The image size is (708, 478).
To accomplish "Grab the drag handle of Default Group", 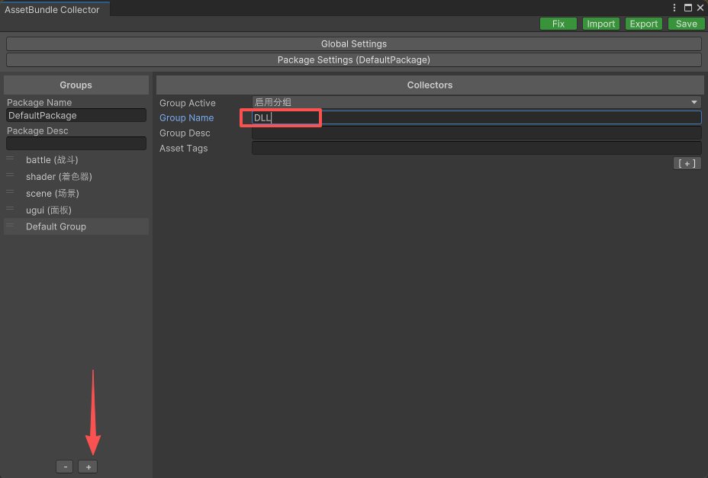I will tap(10, 225).
